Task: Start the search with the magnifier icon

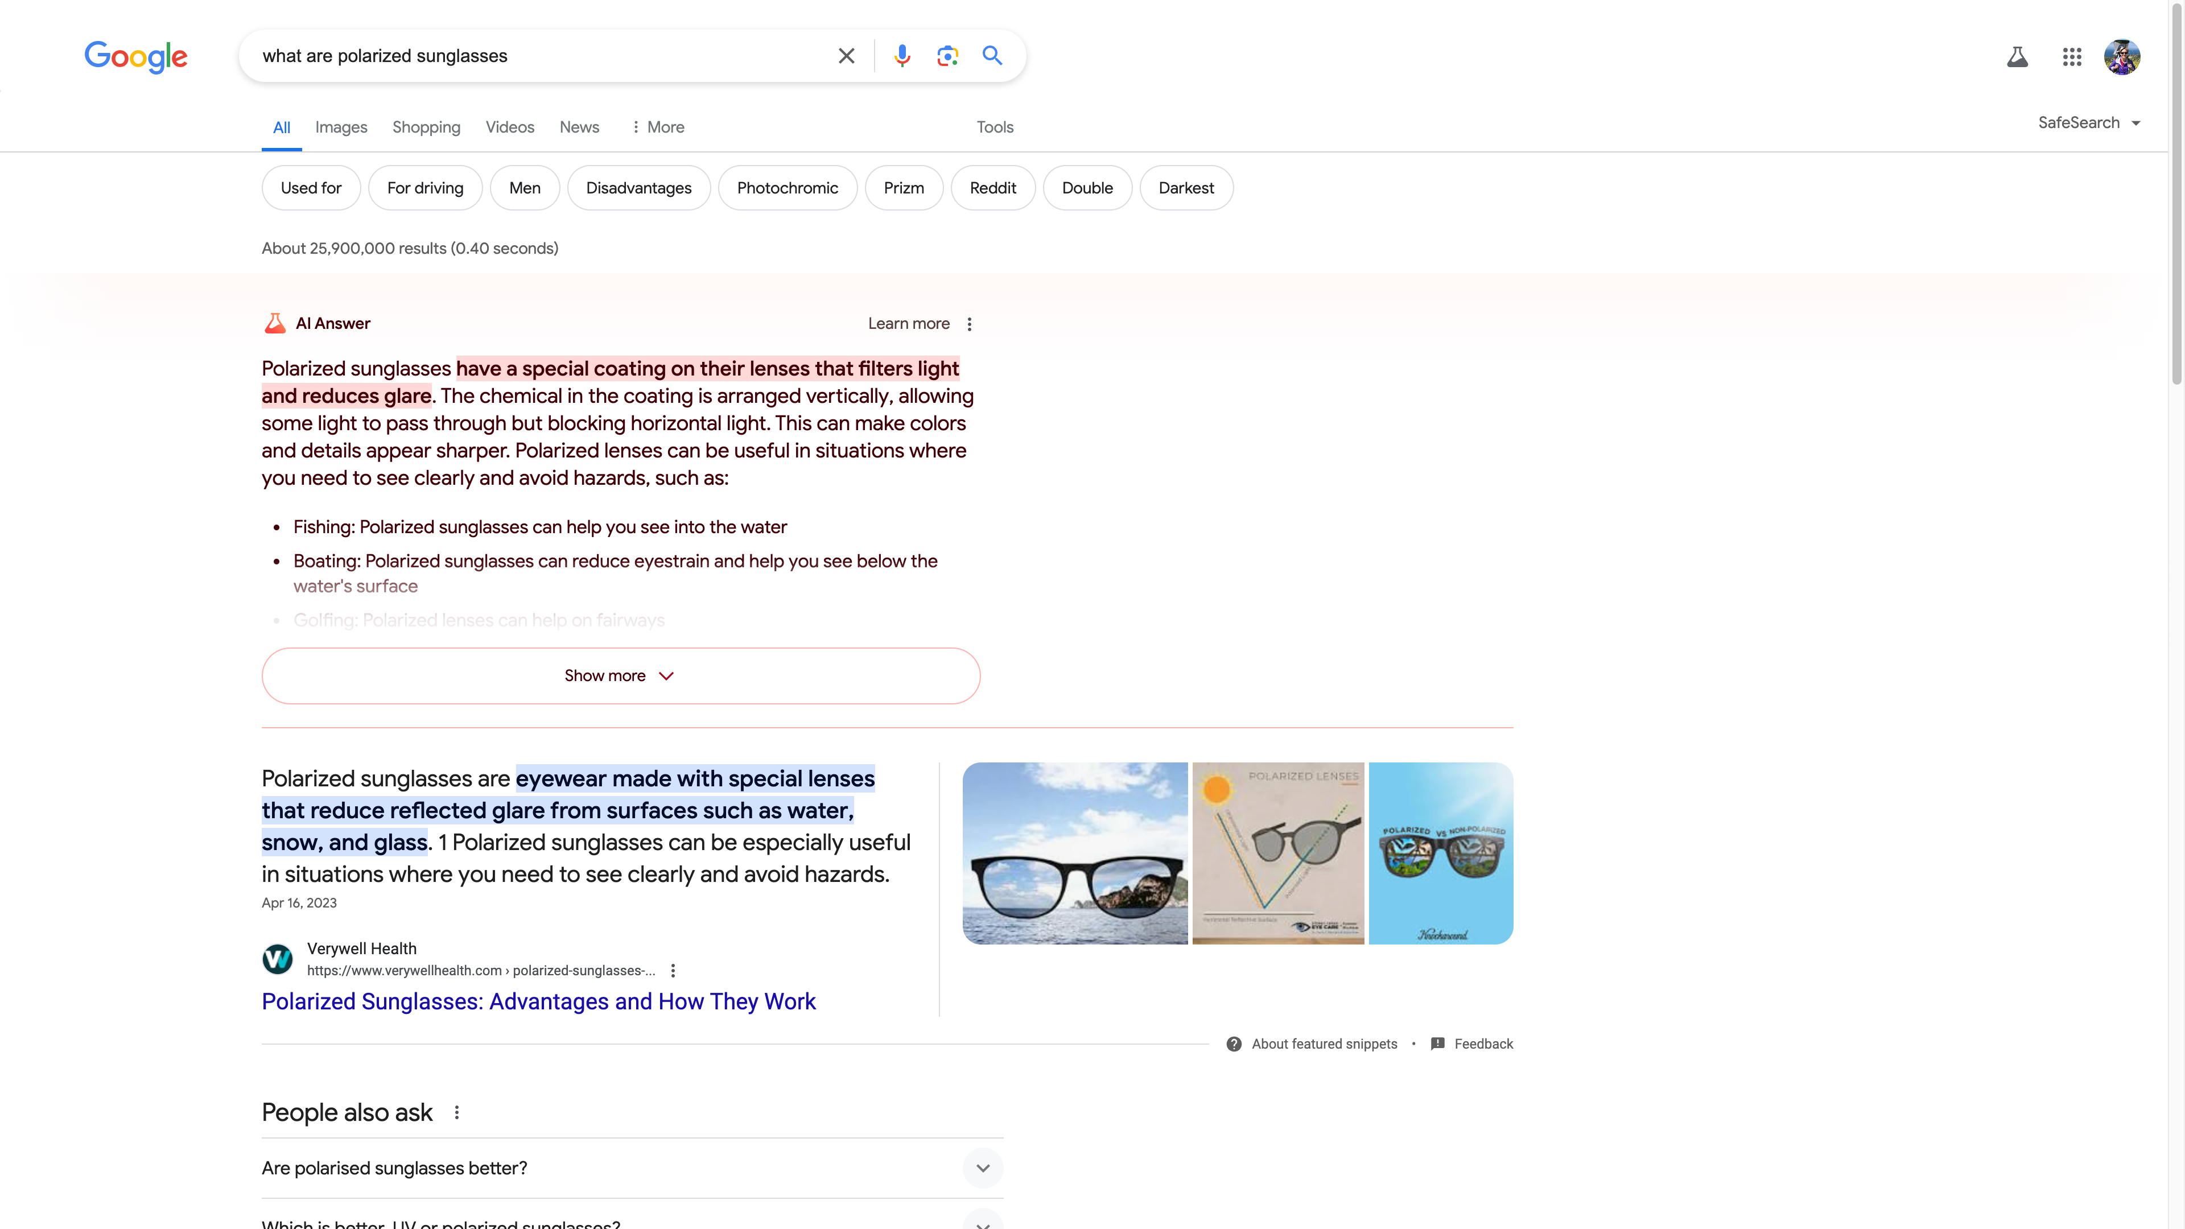Action: [992, 55]
